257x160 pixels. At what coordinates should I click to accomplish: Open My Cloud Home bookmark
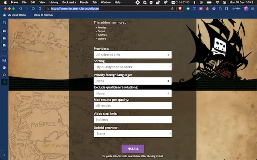[14, 15]
